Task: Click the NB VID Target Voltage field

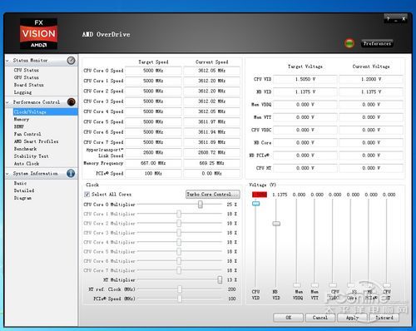Action: (305, 91)
